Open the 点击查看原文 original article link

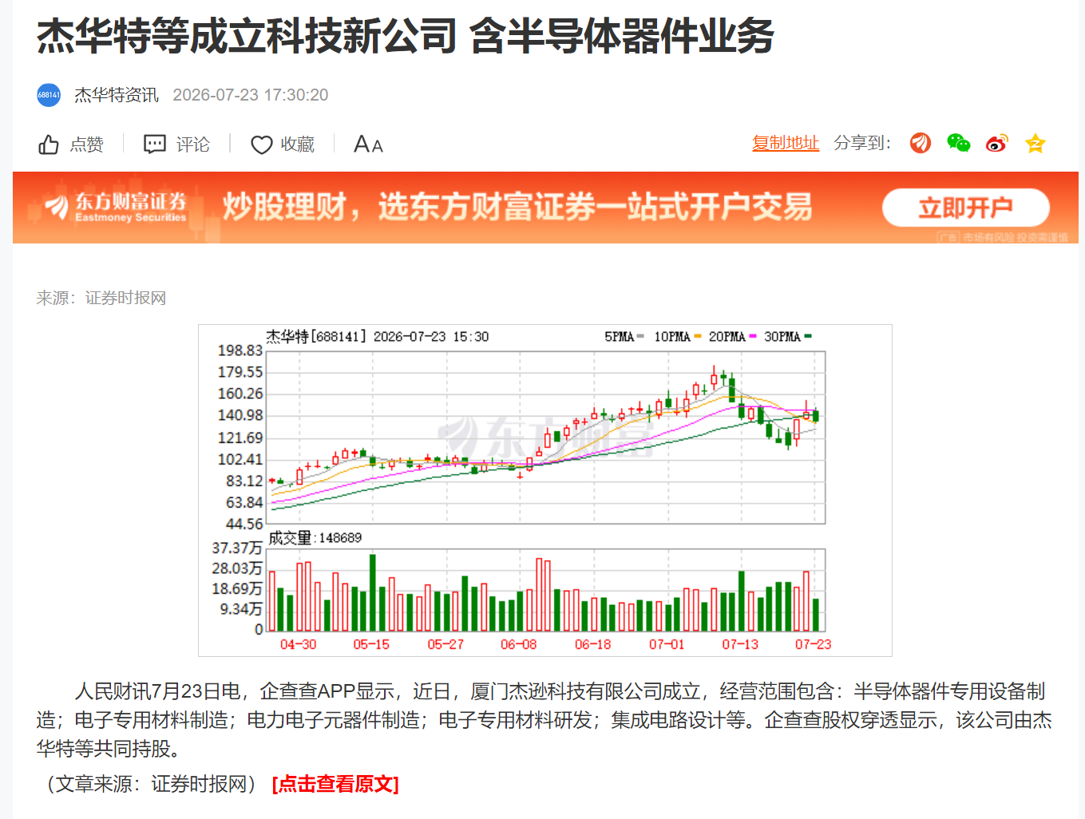pyautogui.click(x=335, y=784)
